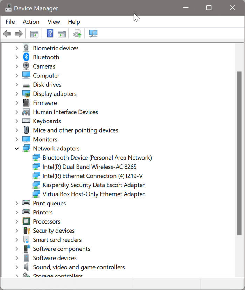The width and height of the screenshot is (245, 290).
Task: Select Kaspersky Security Data Escort Adapter
Action: pos(94,185)
